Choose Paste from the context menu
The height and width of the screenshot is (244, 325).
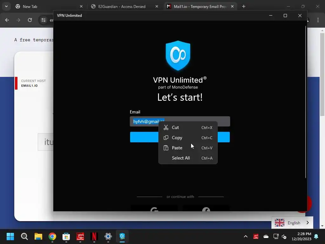[188, 148]
